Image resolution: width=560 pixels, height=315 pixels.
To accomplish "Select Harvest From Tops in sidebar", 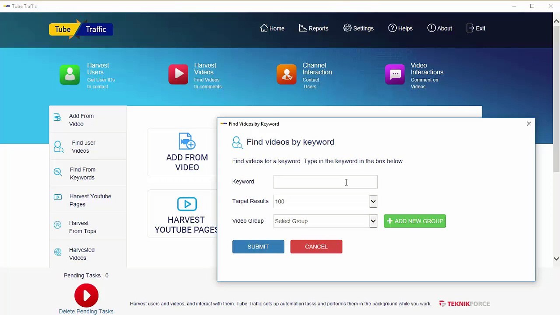I will pos(83,227).
